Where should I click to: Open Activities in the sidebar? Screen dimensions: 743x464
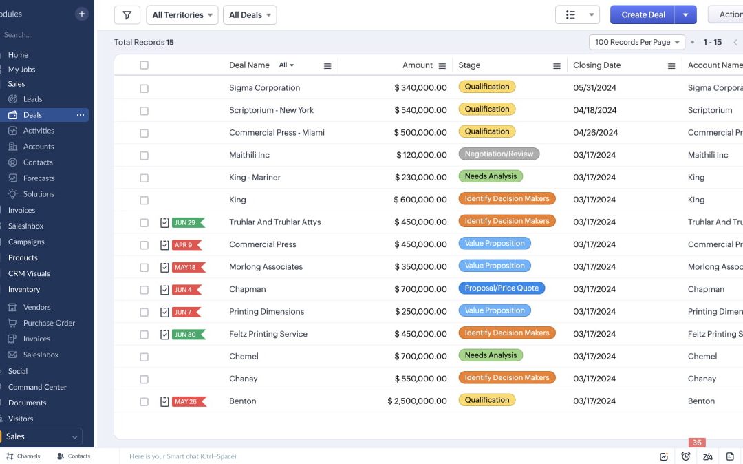(39, 130)
